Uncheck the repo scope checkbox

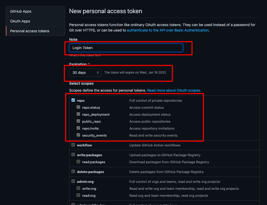(73, 100)
